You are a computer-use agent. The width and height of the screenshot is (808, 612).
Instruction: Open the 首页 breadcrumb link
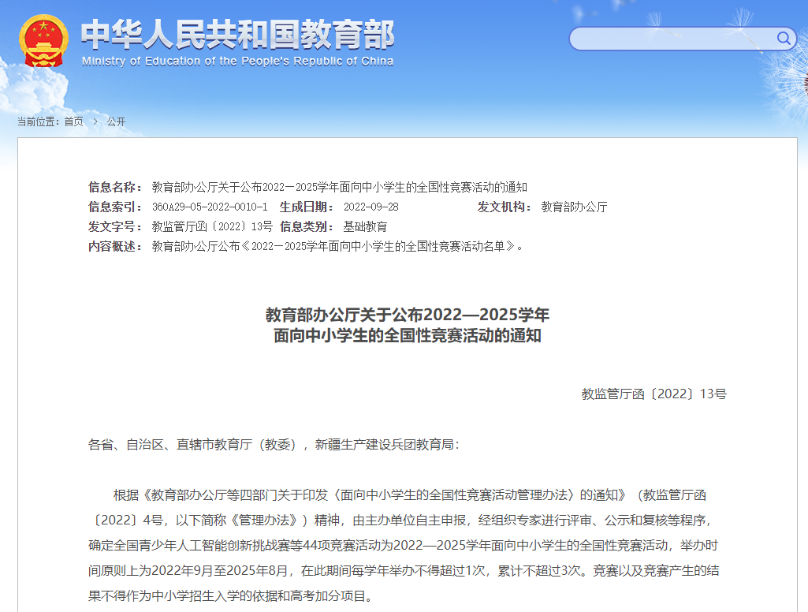(x=73, y=121)
